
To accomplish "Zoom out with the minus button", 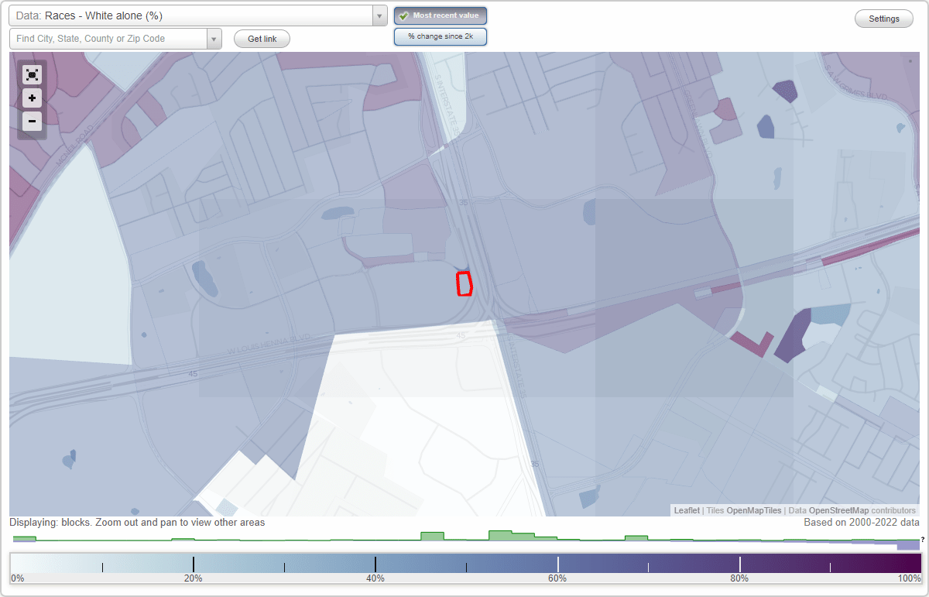I will (32, 122).
